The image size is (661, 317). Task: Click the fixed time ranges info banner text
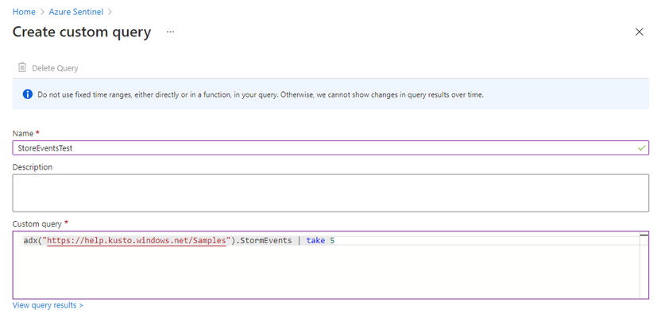(261, 94)
